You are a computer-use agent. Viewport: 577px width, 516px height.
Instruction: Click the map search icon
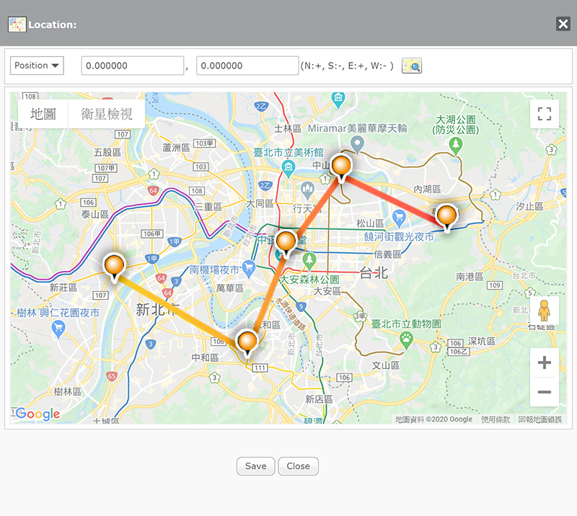tap(411, 66)
